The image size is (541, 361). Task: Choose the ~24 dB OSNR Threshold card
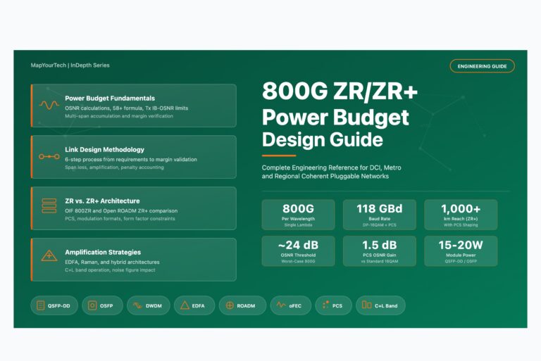point(298,251)
